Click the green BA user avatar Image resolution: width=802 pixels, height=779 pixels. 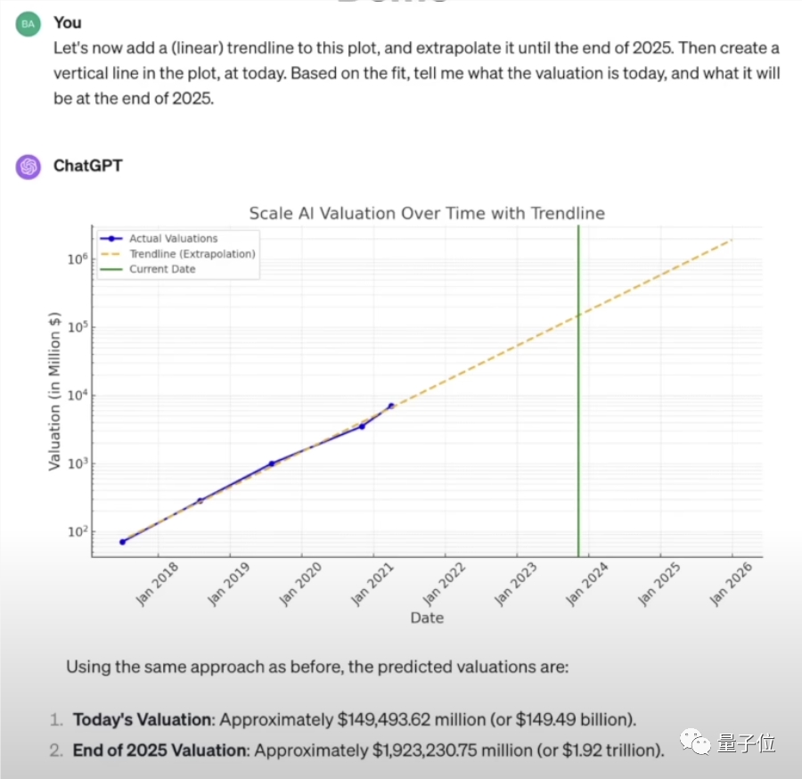click(x=29, y=24)
